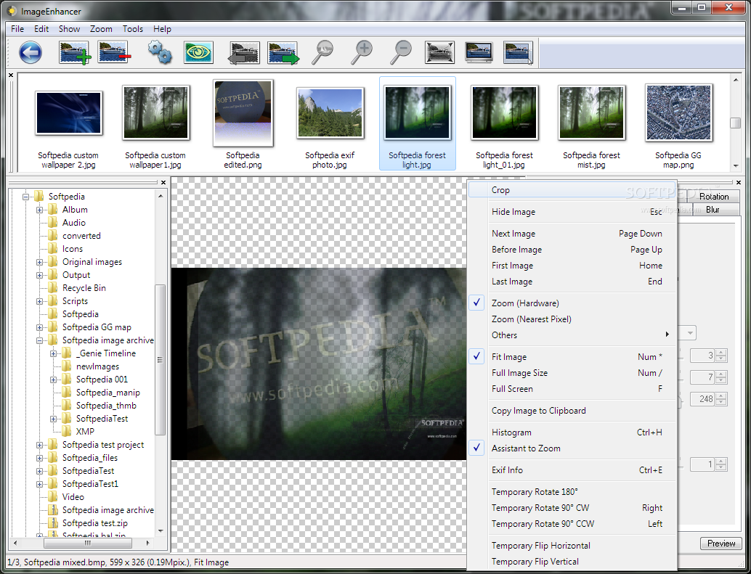The image size is (751, 574).
Task: Click the add image icon with green plus
Action: (x=75, y=52)
